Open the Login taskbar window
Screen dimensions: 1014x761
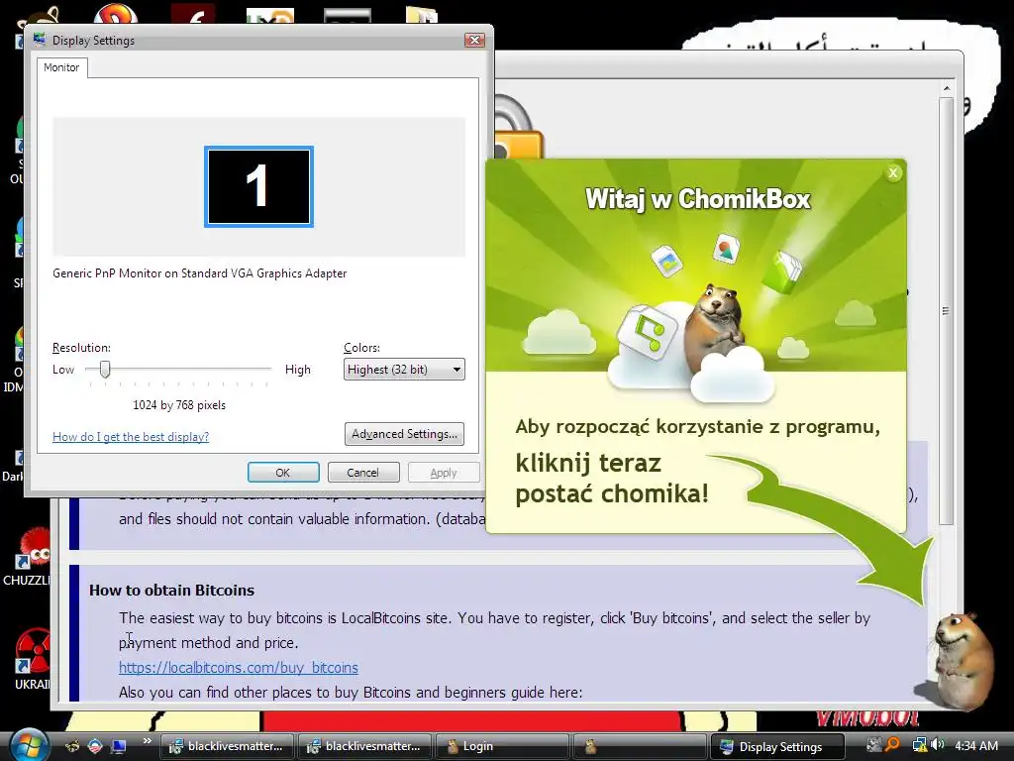coord(502,746)
